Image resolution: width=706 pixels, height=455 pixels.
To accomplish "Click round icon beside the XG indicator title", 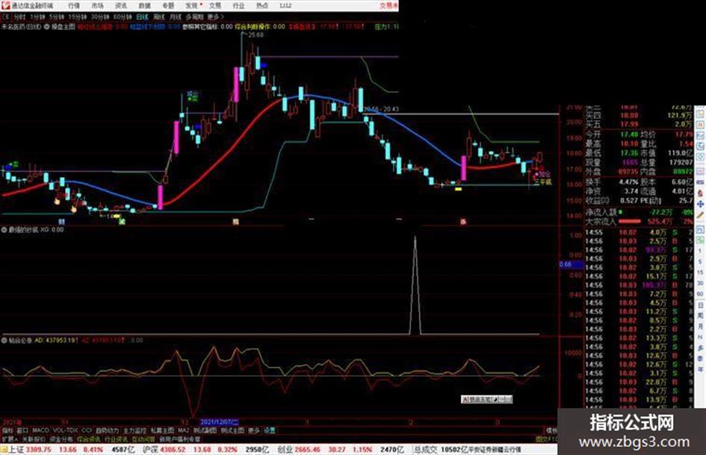I will 4,230.
